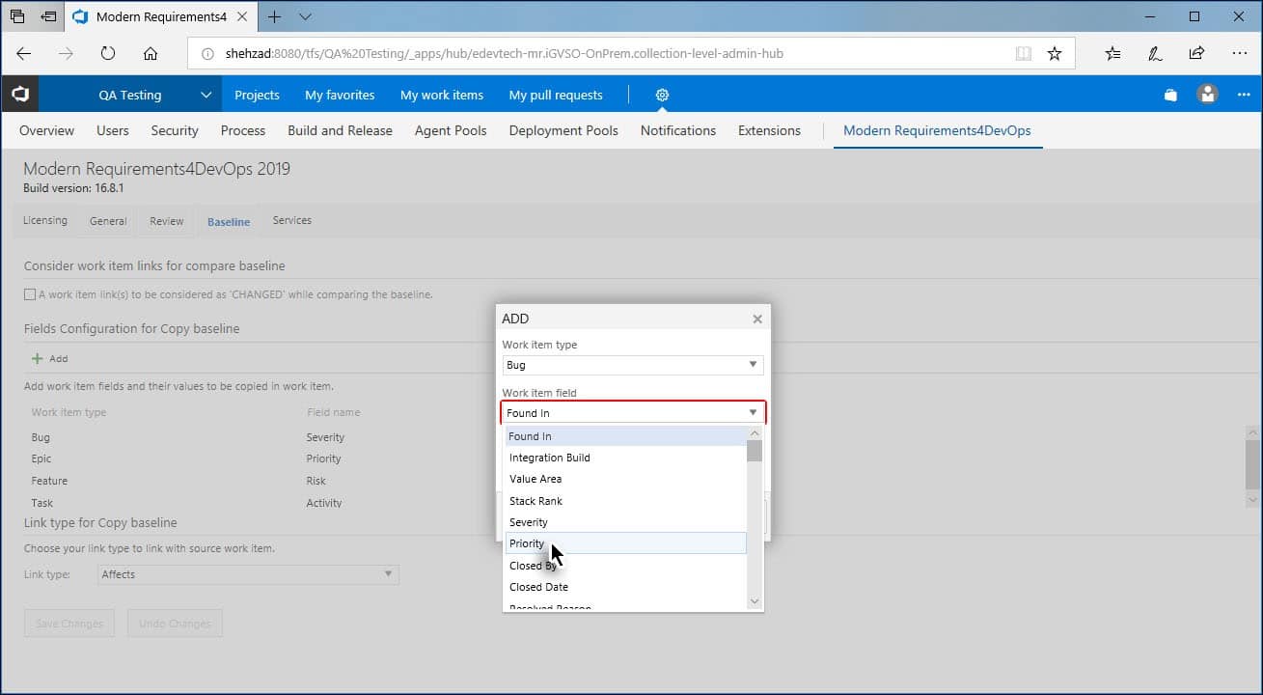Open a new browser tab
This screenshot has width=1263, height=695.
click(x=274, y=16)
